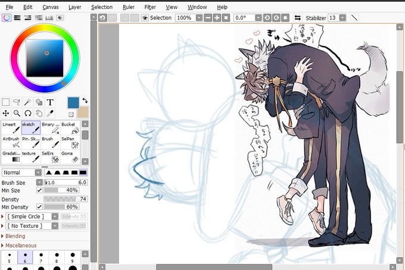Zoom in with the plus button
The height and width of the screenshot is (270, 405).
(x=217, y=18)
